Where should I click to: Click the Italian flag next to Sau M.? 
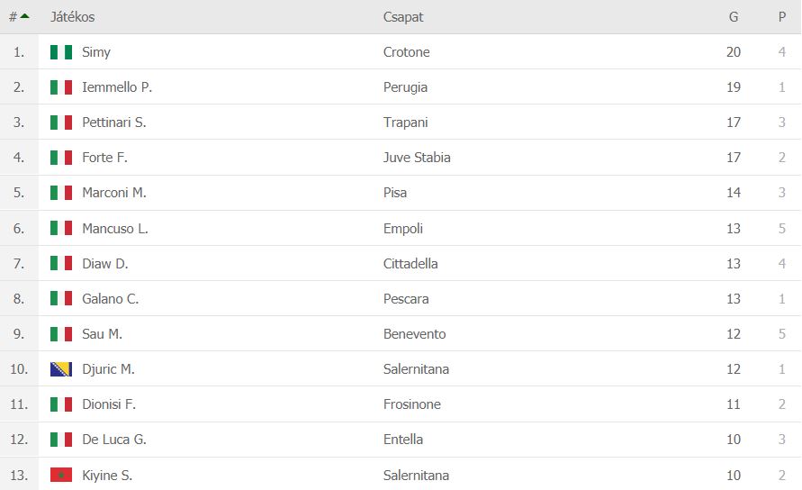pos(61,334)
